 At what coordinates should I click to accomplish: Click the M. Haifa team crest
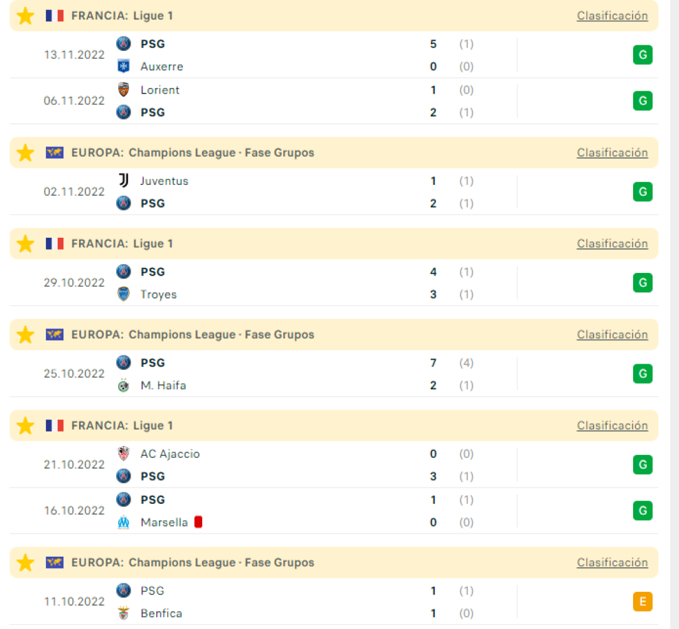pos(123,386)
